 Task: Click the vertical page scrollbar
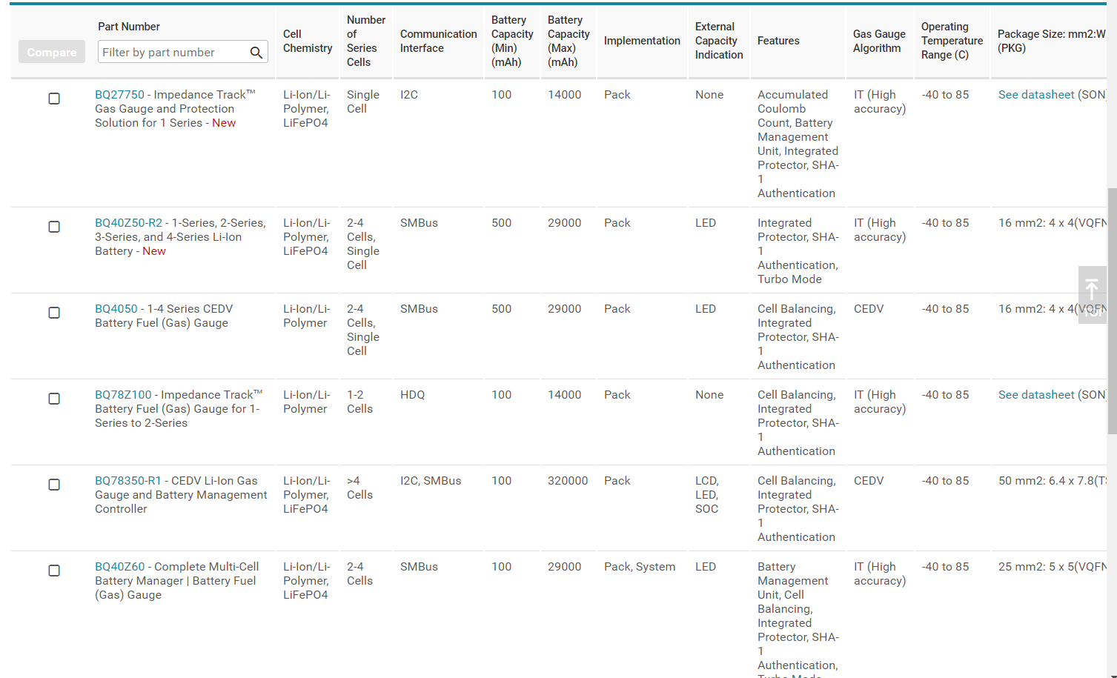[x=1112, y=311]
